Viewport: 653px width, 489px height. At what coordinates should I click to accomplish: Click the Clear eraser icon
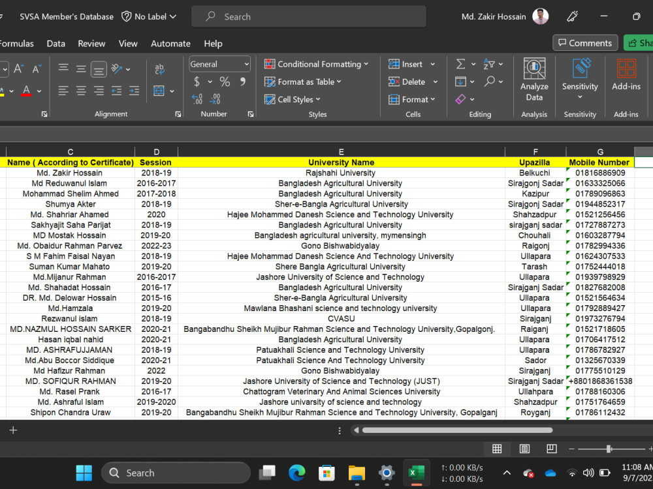pos(460,99)
